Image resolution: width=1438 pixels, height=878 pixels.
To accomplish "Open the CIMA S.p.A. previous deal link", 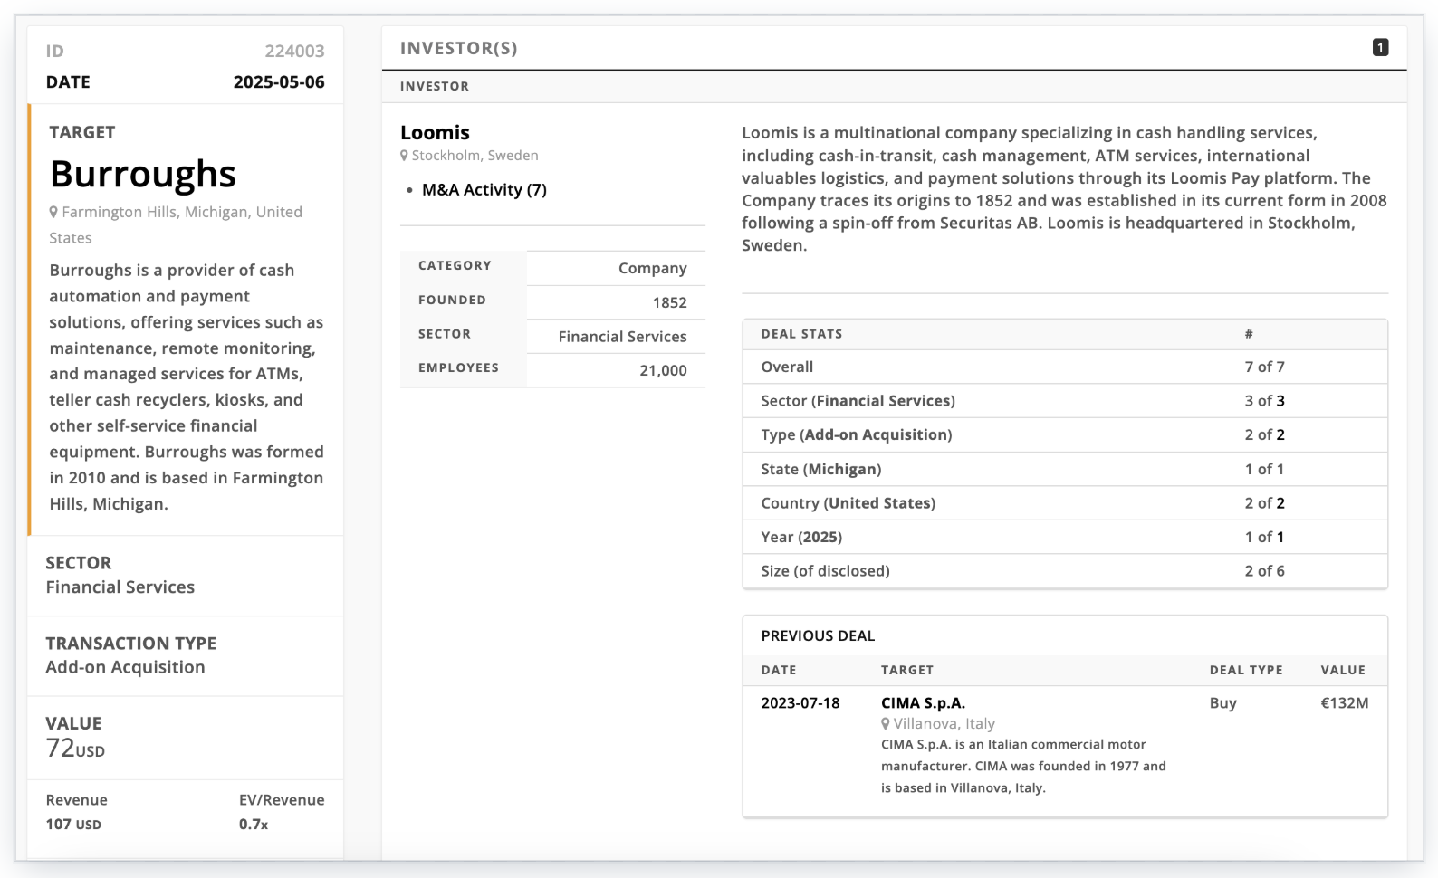I will tap(923, 702).
